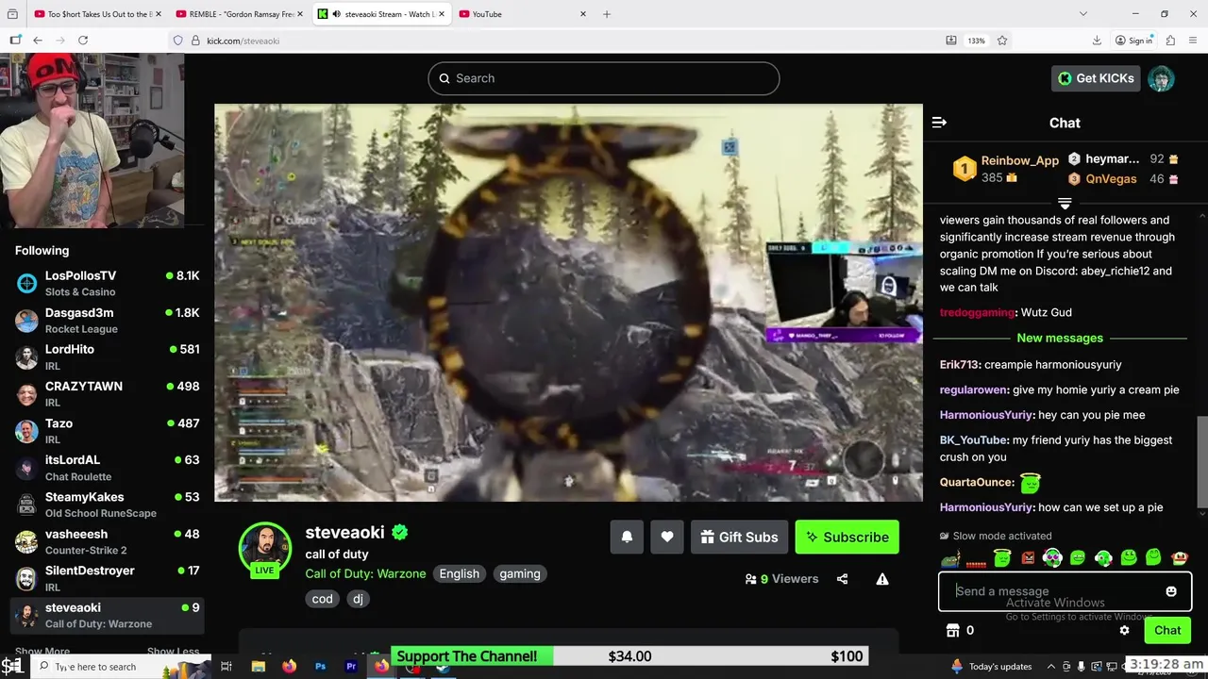Screen dimensions: 1208x679
Task: Select the cod tag
Action: pyautogui.click(x=322, y=599)
